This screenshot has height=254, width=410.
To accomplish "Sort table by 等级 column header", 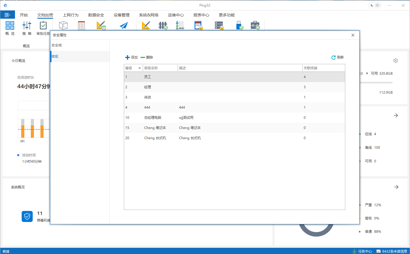I will (133, 68).
